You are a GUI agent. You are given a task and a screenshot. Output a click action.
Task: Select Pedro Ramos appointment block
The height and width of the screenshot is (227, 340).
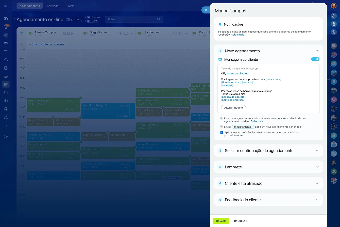163,102
